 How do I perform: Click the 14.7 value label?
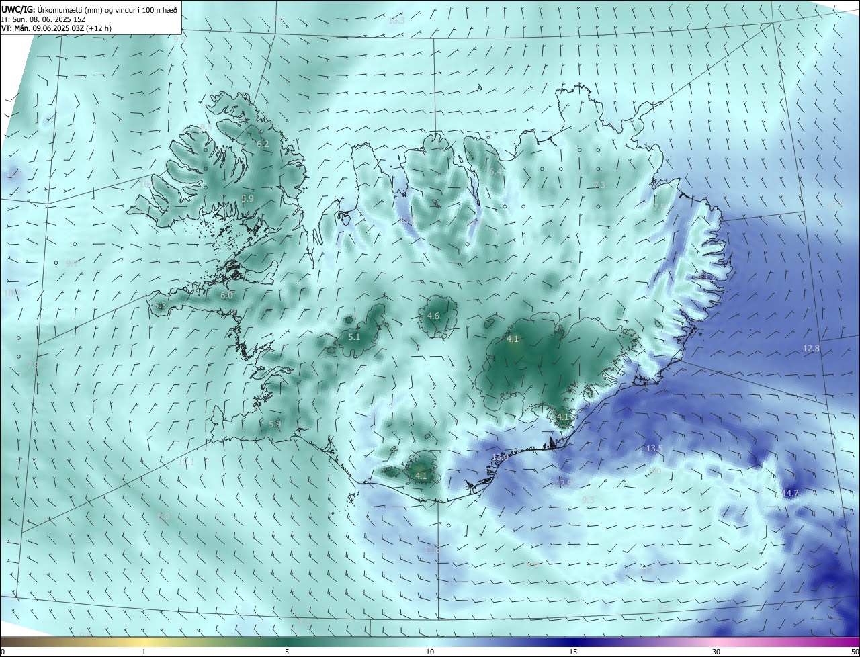tap(791, 493)
